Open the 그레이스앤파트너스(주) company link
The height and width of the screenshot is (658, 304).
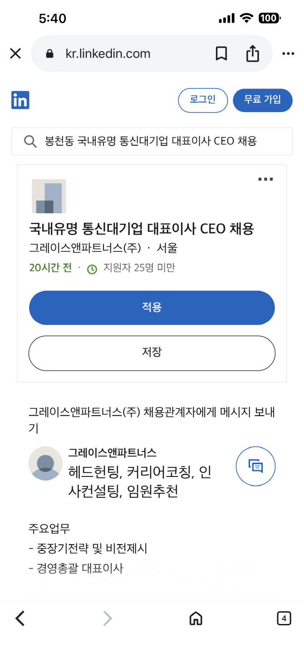[85, 248]
